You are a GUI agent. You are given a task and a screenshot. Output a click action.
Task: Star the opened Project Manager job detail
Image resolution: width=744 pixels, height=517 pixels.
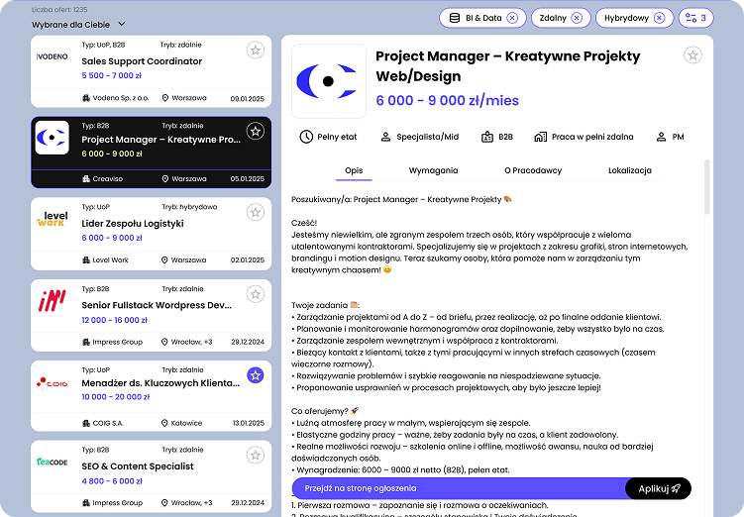point(692,55)
